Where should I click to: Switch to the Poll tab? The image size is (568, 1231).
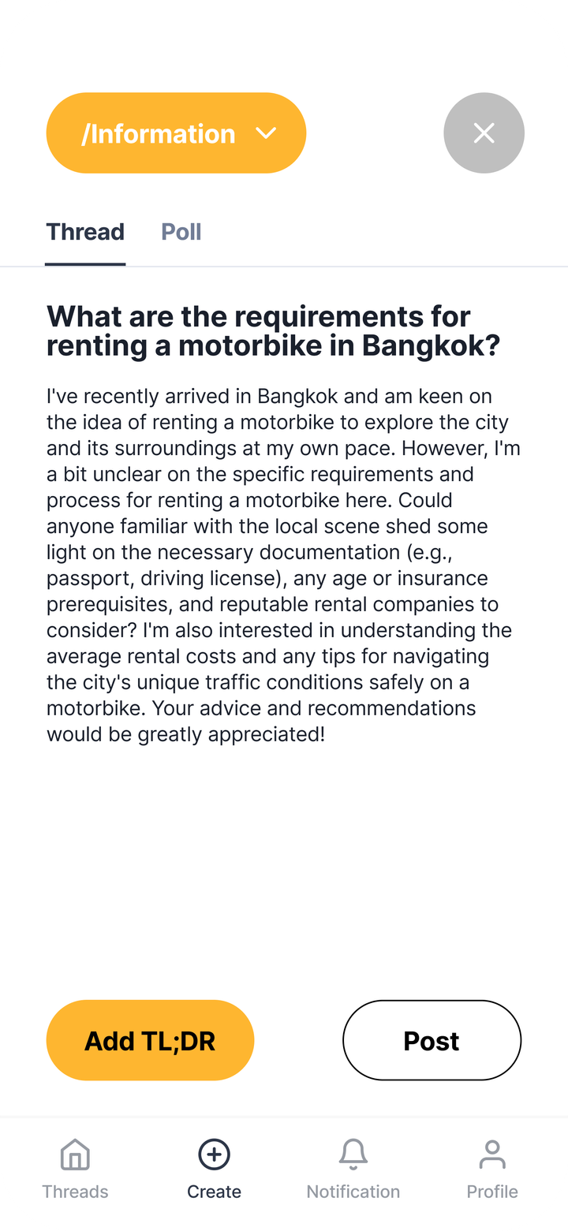pos(181,232)
